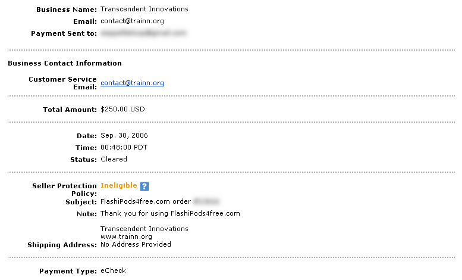Click the www.trainn.org text in note
Viewport: 462px width, 280px height.
126,237
